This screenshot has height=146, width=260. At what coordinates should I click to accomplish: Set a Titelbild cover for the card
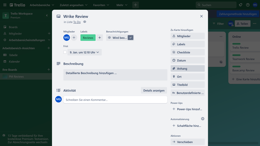188,85
